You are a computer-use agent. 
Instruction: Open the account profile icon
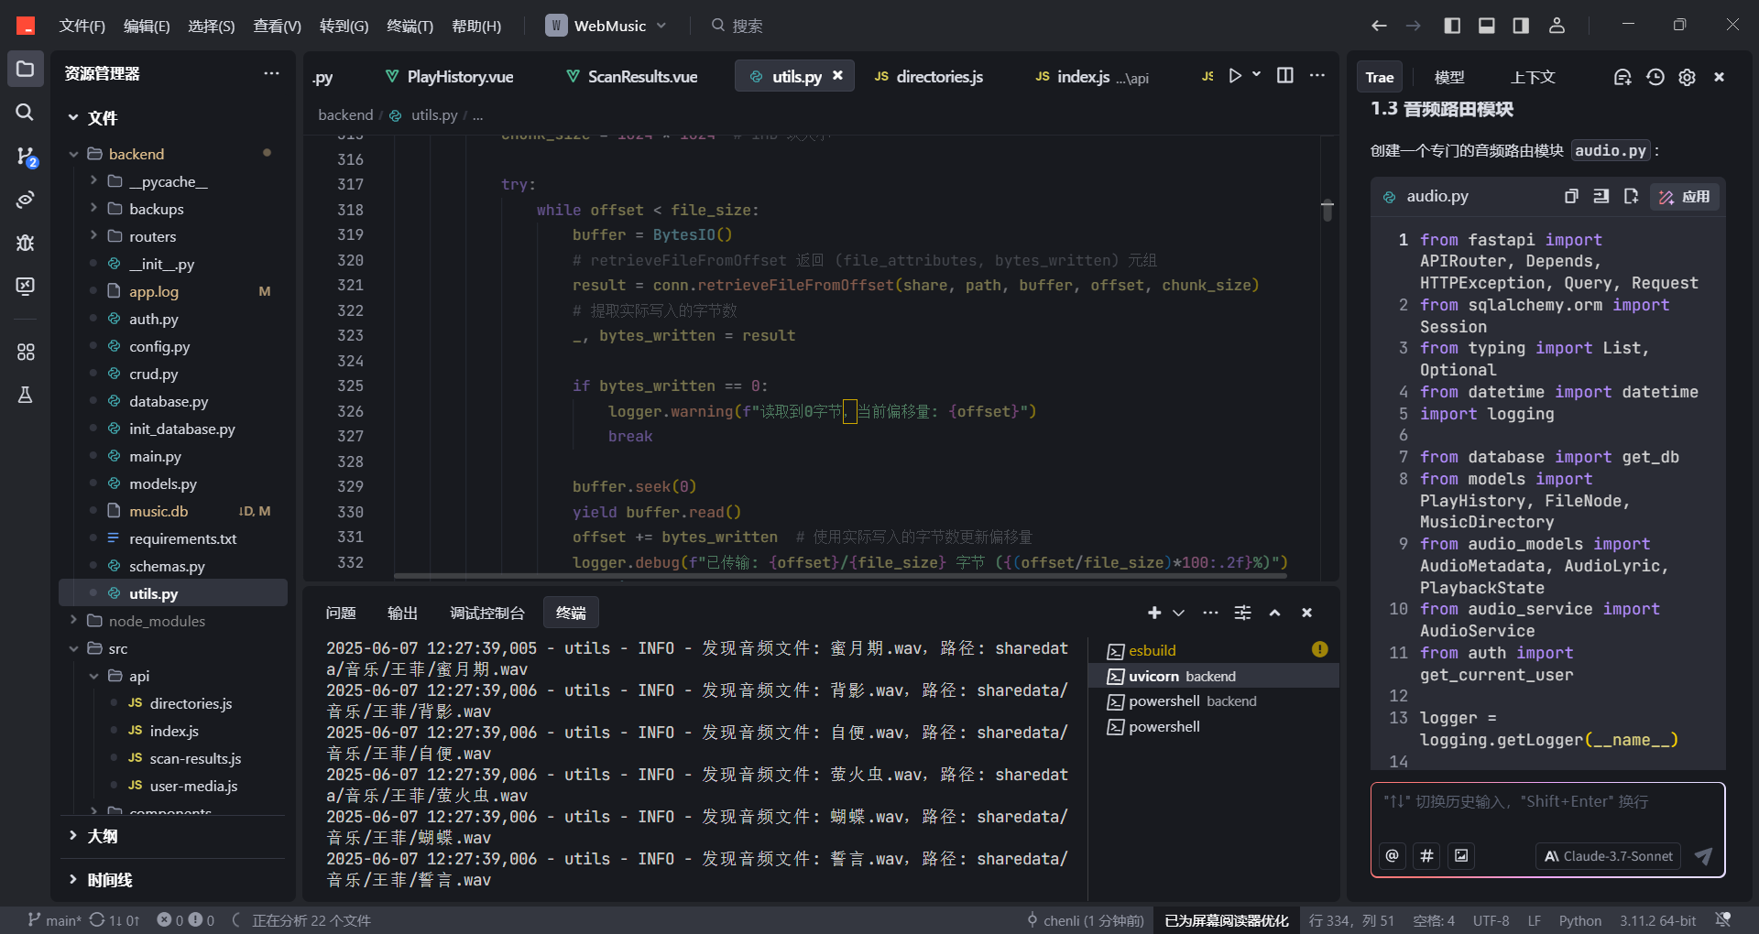(1557, 26)
